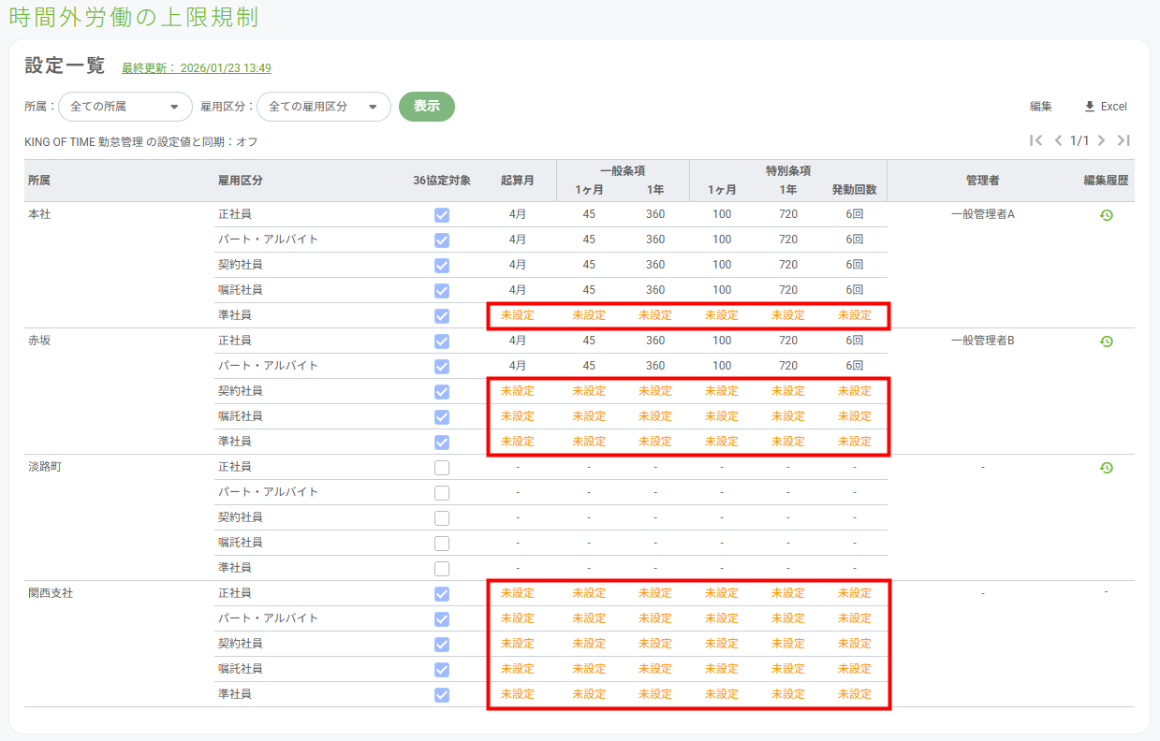Viewport: 1160px width, 741px height.
Task: Click the 編集 button
Action: [1041, 107]
